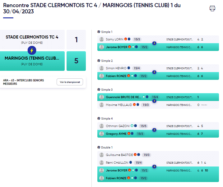Click the Maringois score box showing 5

[x=76, y=61]
